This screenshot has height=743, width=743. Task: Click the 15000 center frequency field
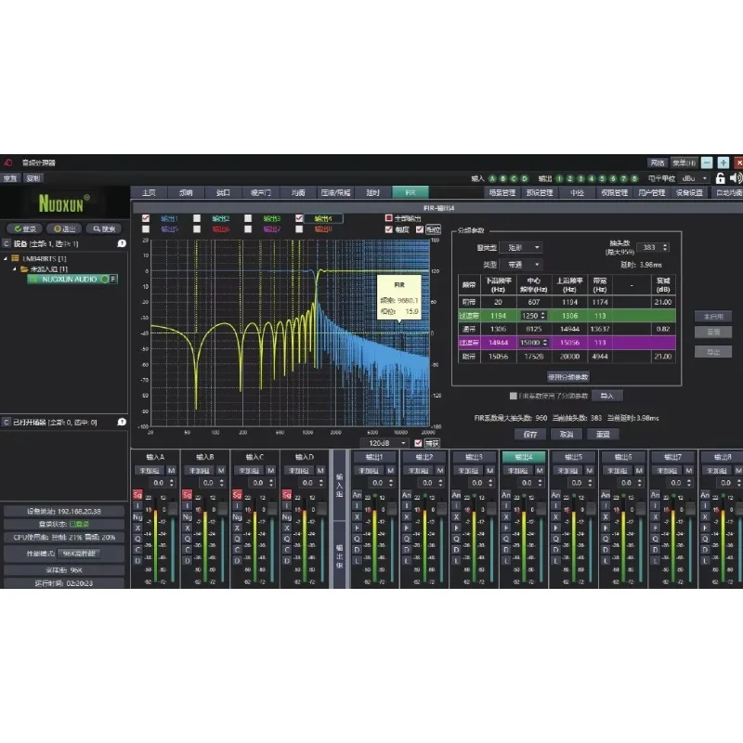[x=533, y=343]
